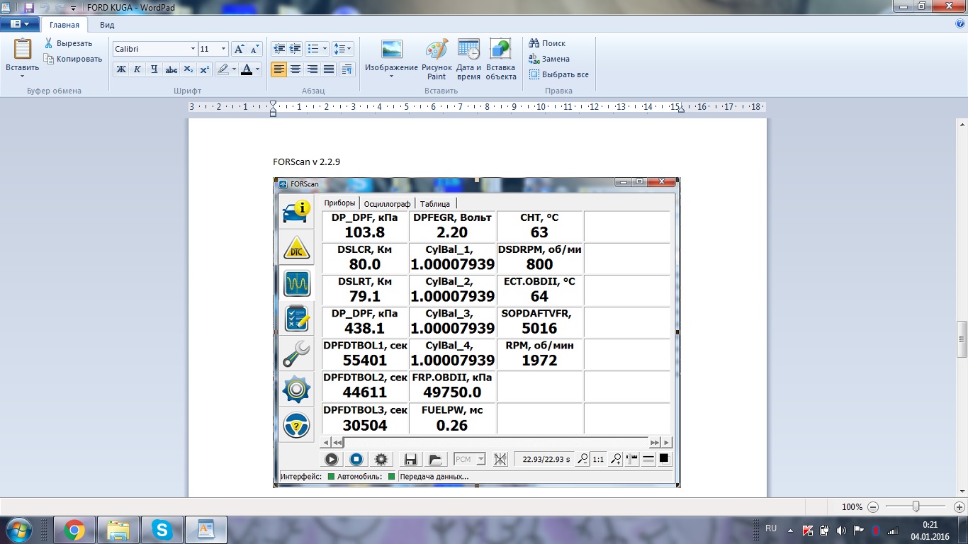Apply superscript formatting
Screen dimensions: 968x544
pos(204,69)
